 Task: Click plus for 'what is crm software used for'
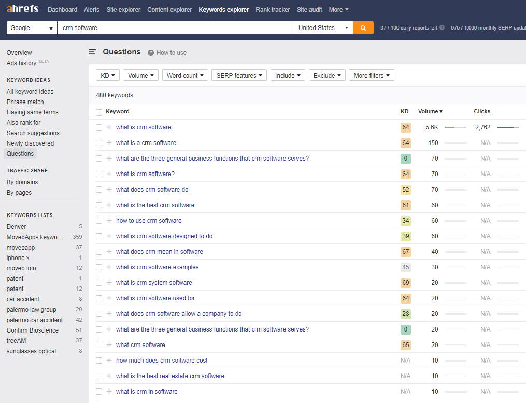coord(109,298)
